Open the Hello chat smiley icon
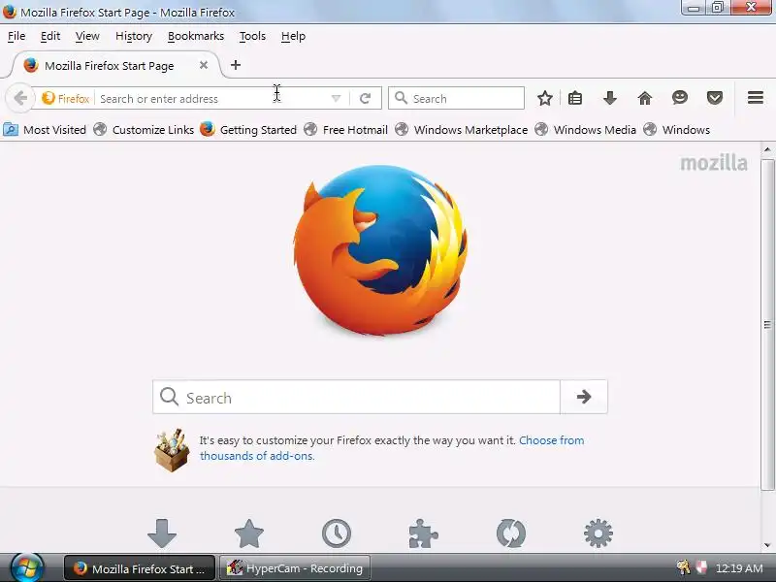 pyautogui.click(x=680, y=98)
